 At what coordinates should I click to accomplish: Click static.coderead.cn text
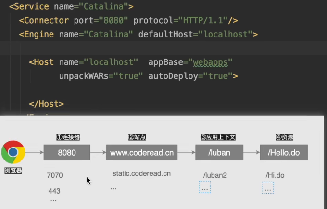pyautogui.click(x=141, y=173)
